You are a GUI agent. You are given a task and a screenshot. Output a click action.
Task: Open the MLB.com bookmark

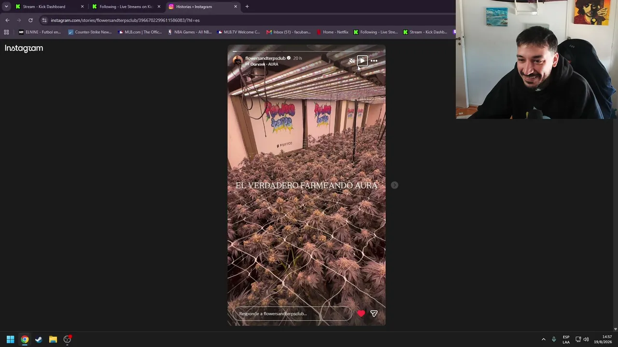140,32
